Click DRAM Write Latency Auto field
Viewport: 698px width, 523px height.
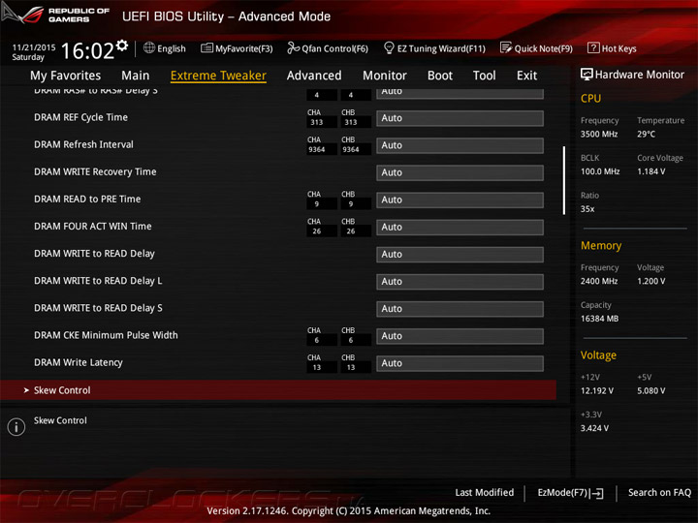pos(460,363)
